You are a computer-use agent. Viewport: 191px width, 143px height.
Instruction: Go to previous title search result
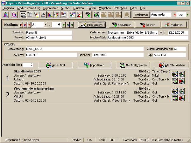[x=174, y=15]
